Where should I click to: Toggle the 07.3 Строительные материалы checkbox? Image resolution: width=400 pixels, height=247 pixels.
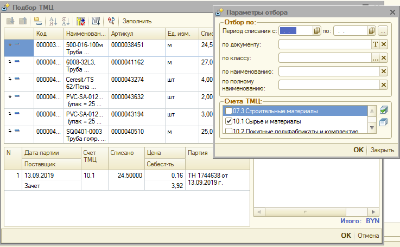click(x=228, y=111)
